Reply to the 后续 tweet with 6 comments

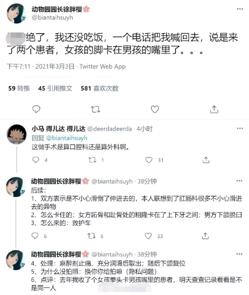point(35,236)
